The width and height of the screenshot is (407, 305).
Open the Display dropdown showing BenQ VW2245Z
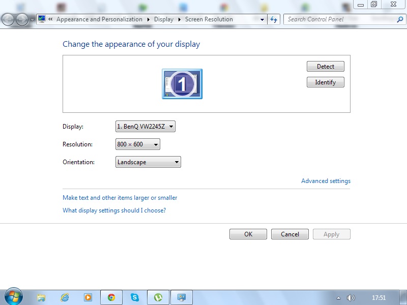click(x=146, y=127)
